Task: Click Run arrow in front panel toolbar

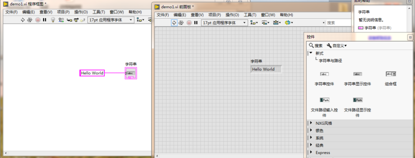Action: (x=174, y=23)
